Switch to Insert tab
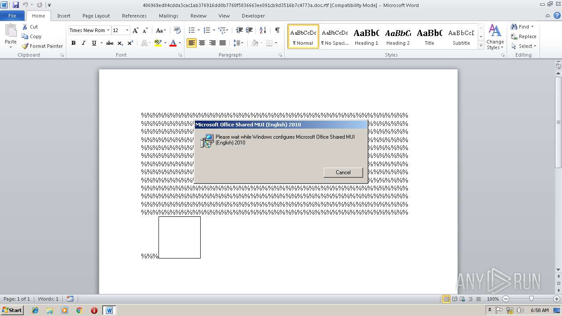 click(x=64, y=16)
